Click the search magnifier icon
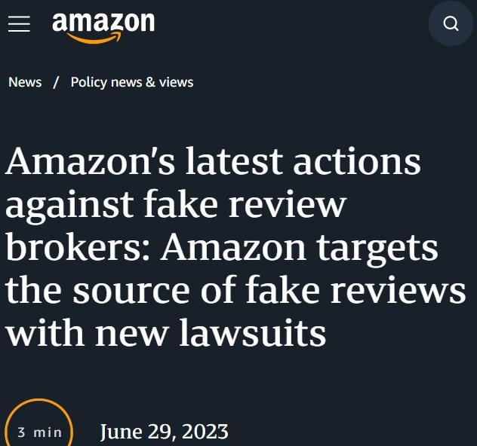The image size is (477, 446). pyautogui.click(x=451, y=23)
